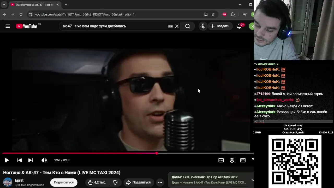Like the video with thumbs up
The height and width of the screenshot is (188, 334).
tap(97, 182)
